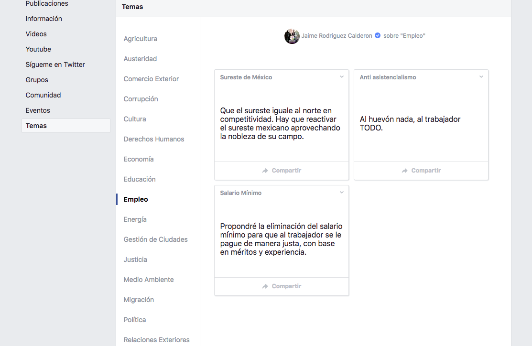Select the Relaciones Exteriores topic
The image size is (532, 346).
(x=156, y=340)
